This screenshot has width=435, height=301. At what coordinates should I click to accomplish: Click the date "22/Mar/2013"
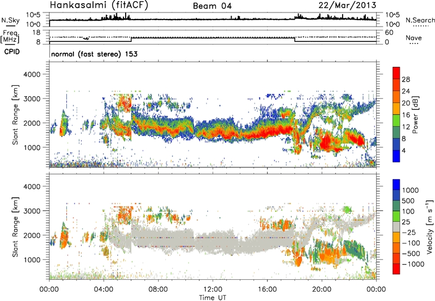click(x=347, y=5)
